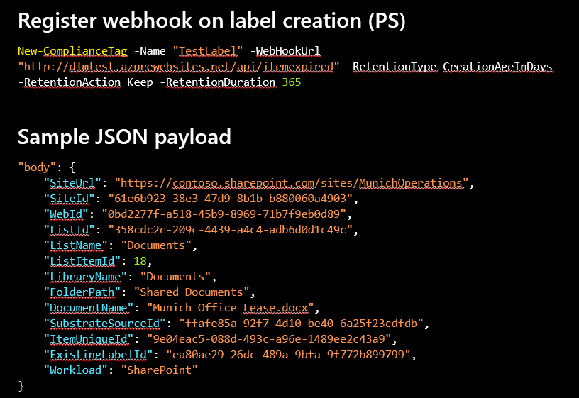Select the ListName value "Documents"
579x398 pixels.
pyautogui.click(x=156, y=245)
